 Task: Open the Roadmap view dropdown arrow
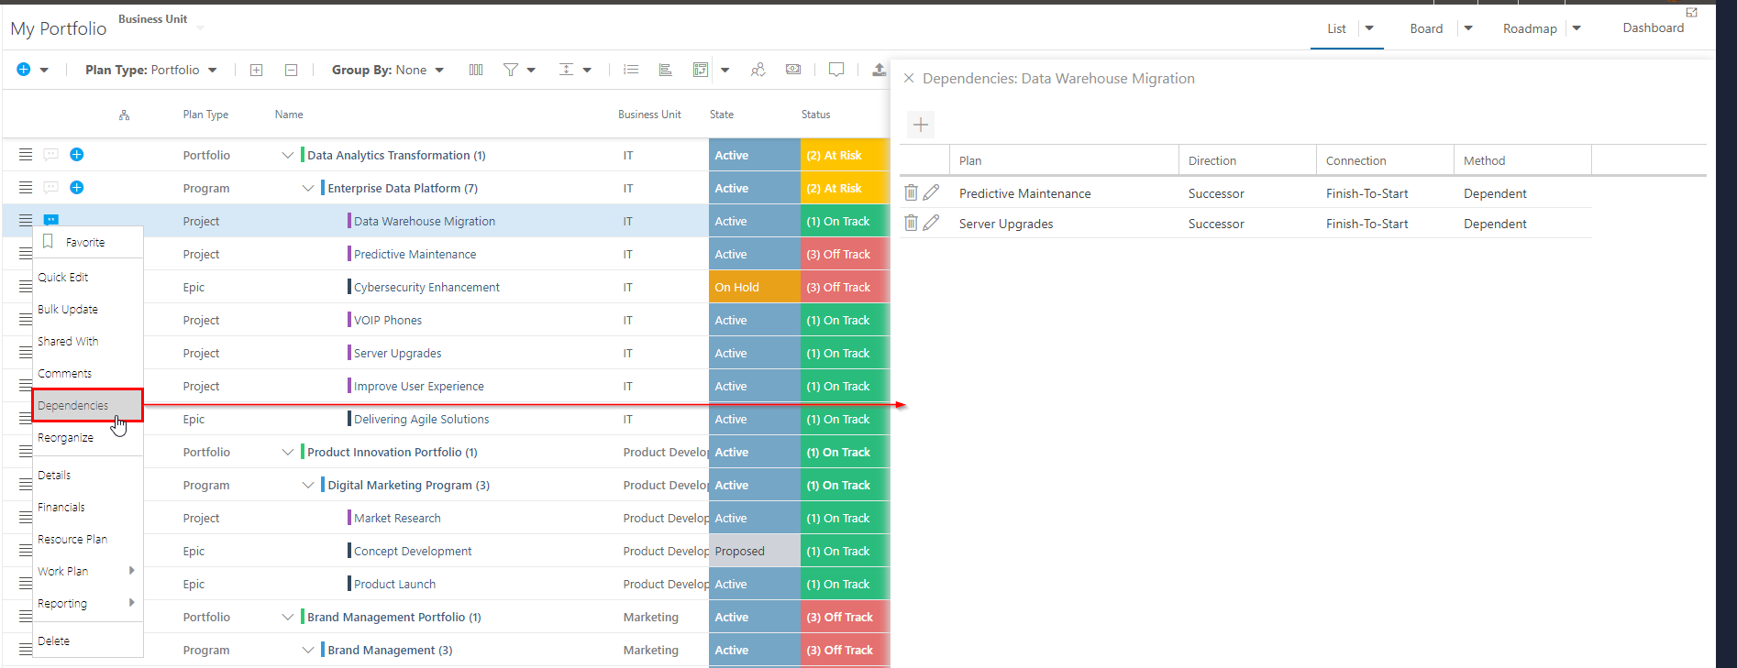(x=1577, y=28)
